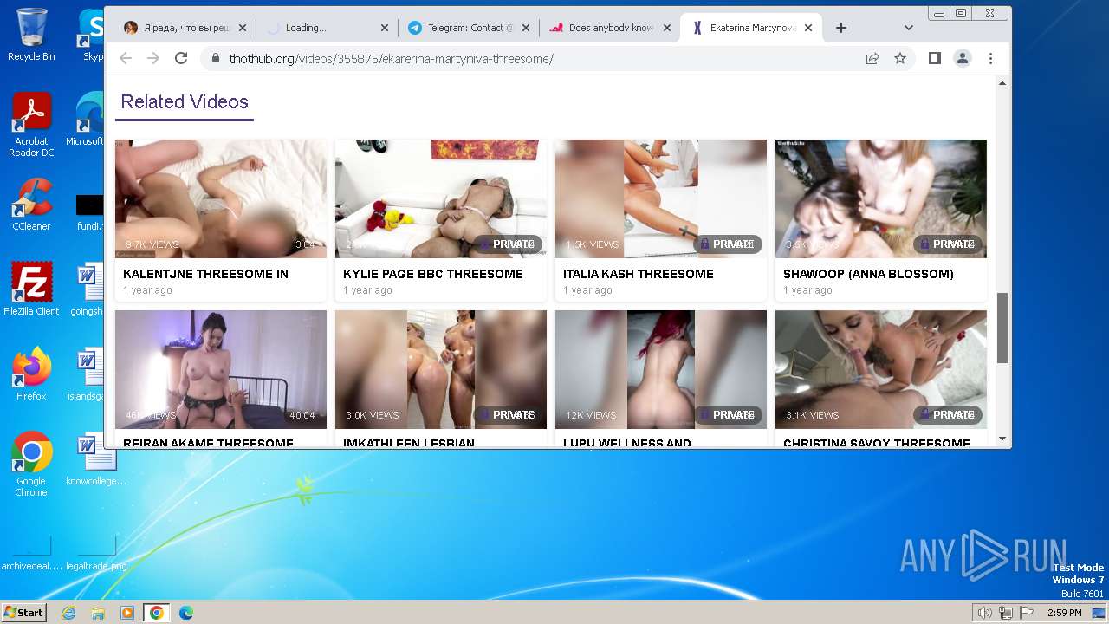The width and height of the screenshot is (1109, 624).
Task: Open File Explorer from the taskbar
Action: coord(98,613)
